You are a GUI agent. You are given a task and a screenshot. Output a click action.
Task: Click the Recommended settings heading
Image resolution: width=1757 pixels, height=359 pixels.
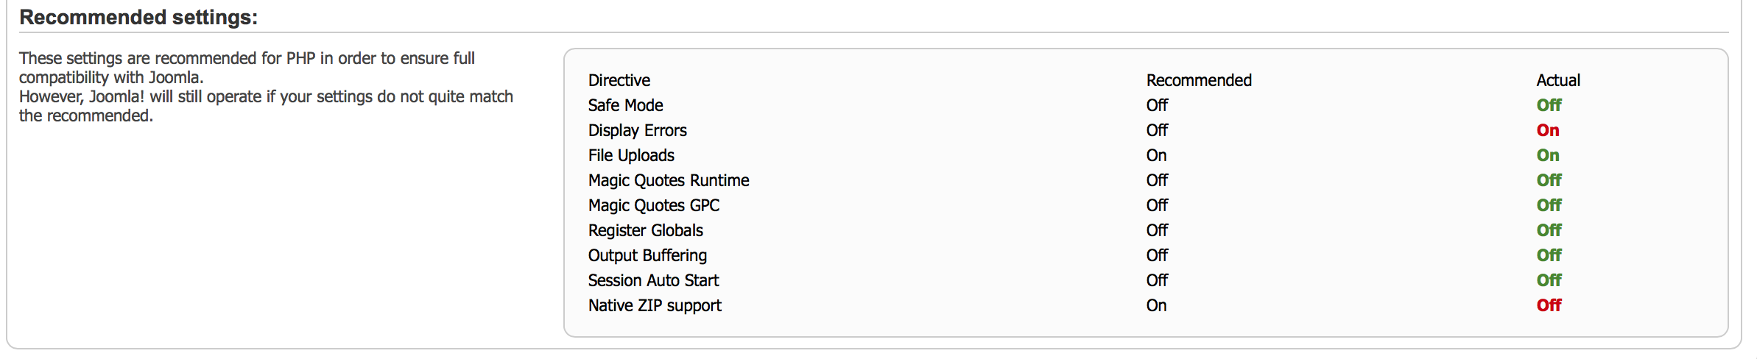[138, 17]
